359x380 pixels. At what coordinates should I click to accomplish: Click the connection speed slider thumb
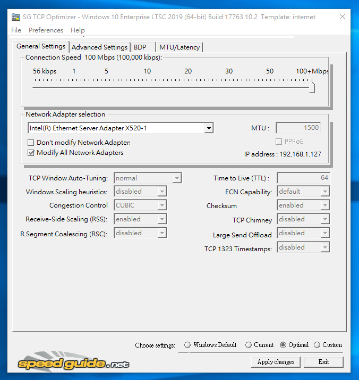(x=312, y=87)
